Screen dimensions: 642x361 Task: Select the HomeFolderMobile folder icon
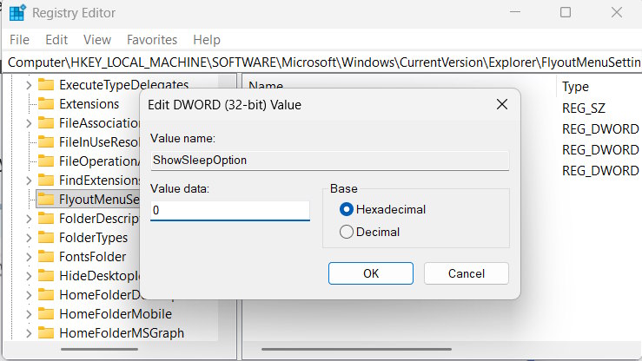tap(46, 313)
